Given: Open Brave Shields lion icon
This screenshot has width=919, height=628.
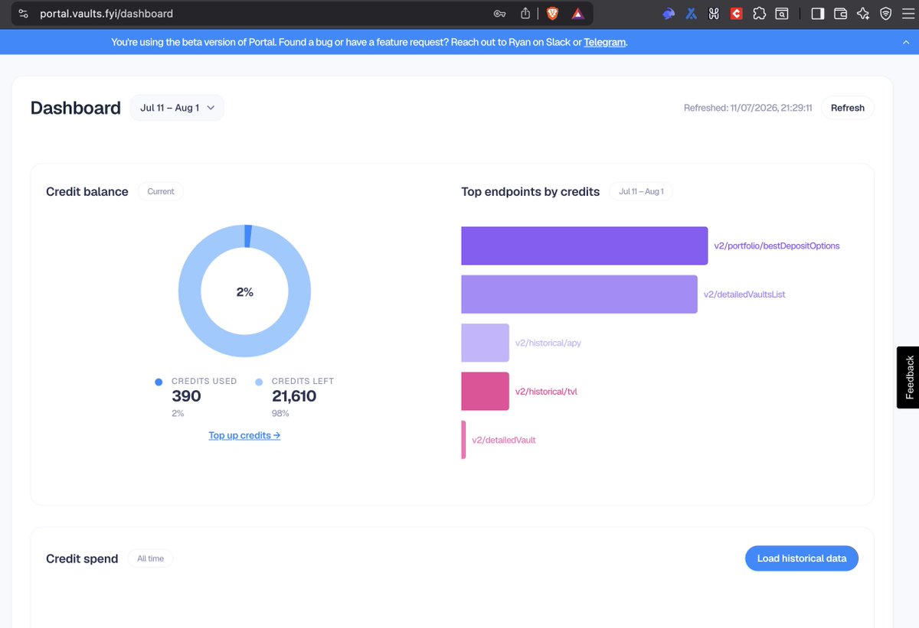Looking at the screenshot, I should [552, 14].
